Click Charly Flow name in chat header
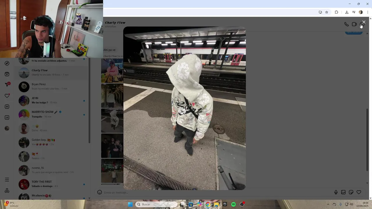Viewport: 372px width, 209px height. tap(115, 23)
